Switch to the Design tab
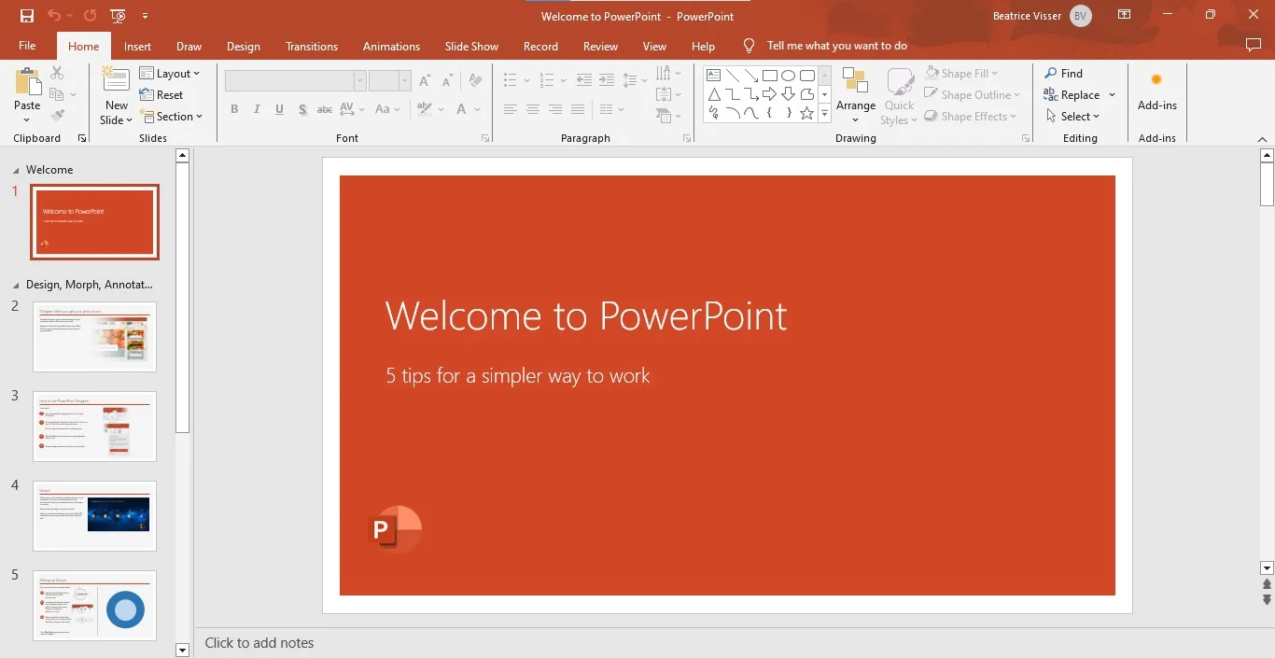Screen dimensions: 1275x658 point(243,46)
